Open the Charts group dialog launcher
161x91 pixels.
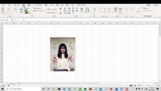tap(91, 16)
